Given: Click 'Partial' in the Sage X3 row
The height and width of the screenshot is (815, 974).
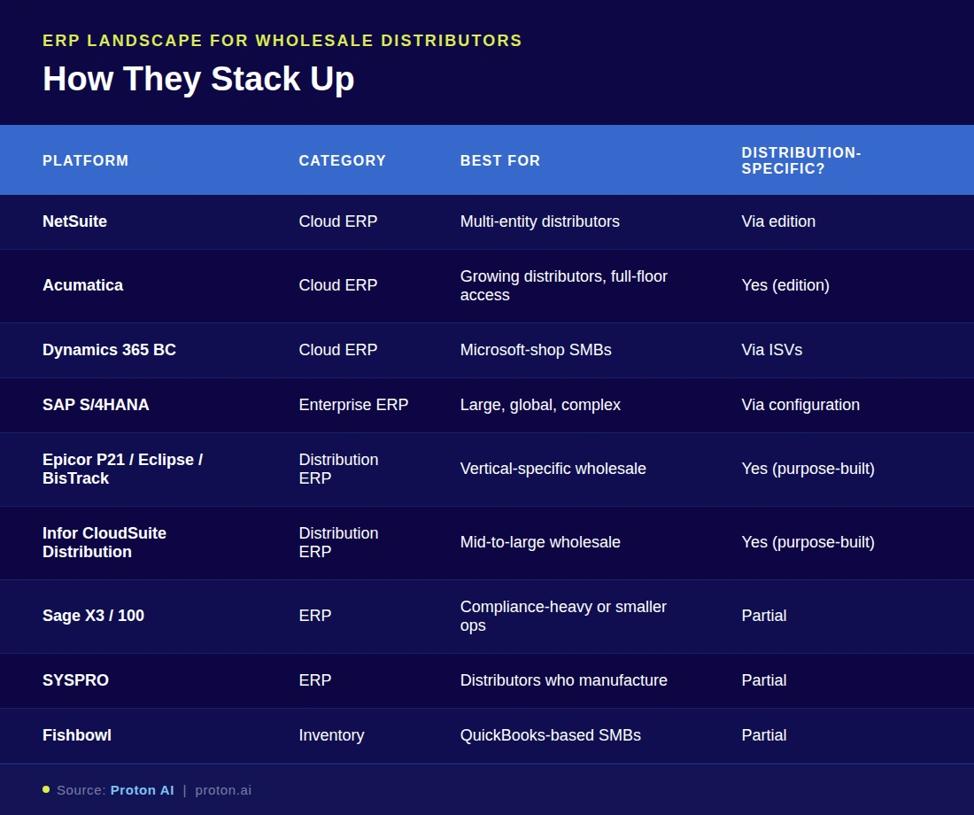Looking at the screenshot, I should tap(764, 616).
